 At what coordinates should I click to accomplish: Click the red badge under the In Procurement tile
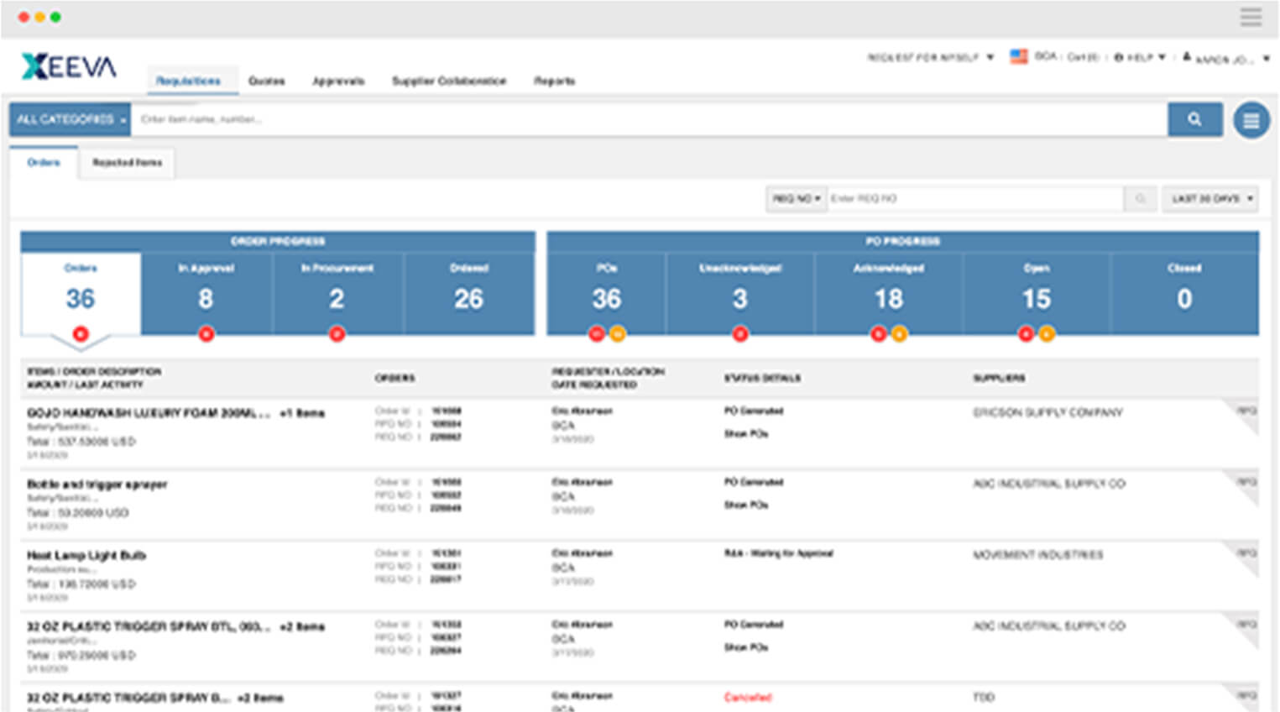point(337,334)
